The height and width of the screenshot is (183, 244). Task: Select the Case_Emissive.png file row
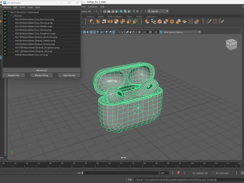[x=42, y=23]
